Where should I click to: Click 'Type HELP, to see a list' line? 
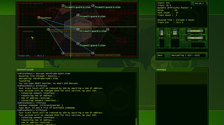point(47,108)
